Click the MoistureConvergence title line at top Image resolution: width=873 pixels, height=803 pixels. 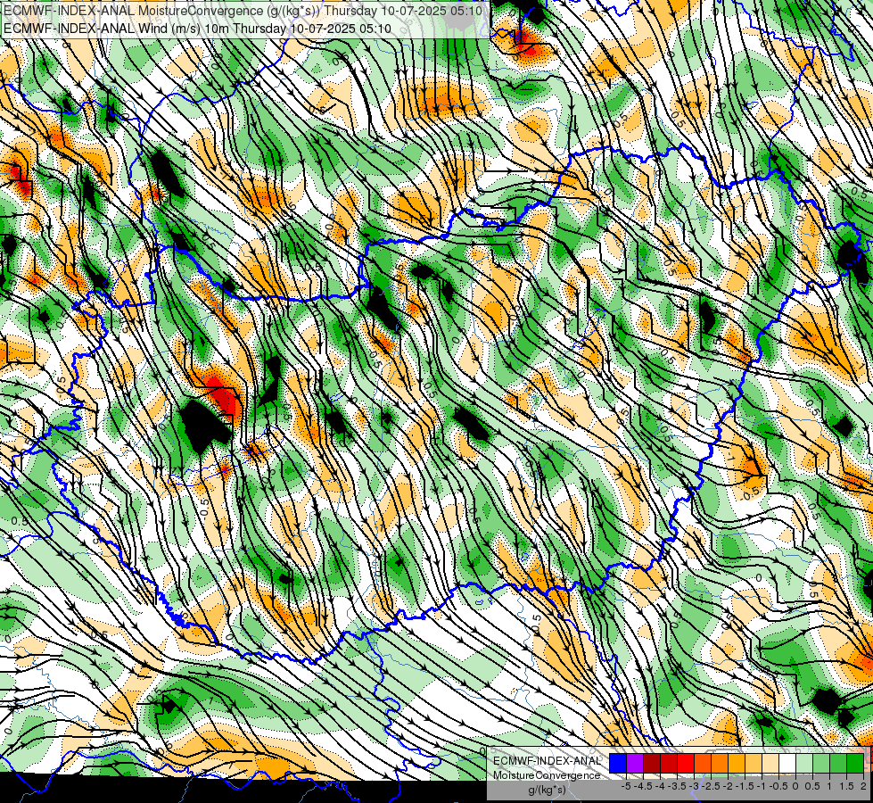point(243,11)
